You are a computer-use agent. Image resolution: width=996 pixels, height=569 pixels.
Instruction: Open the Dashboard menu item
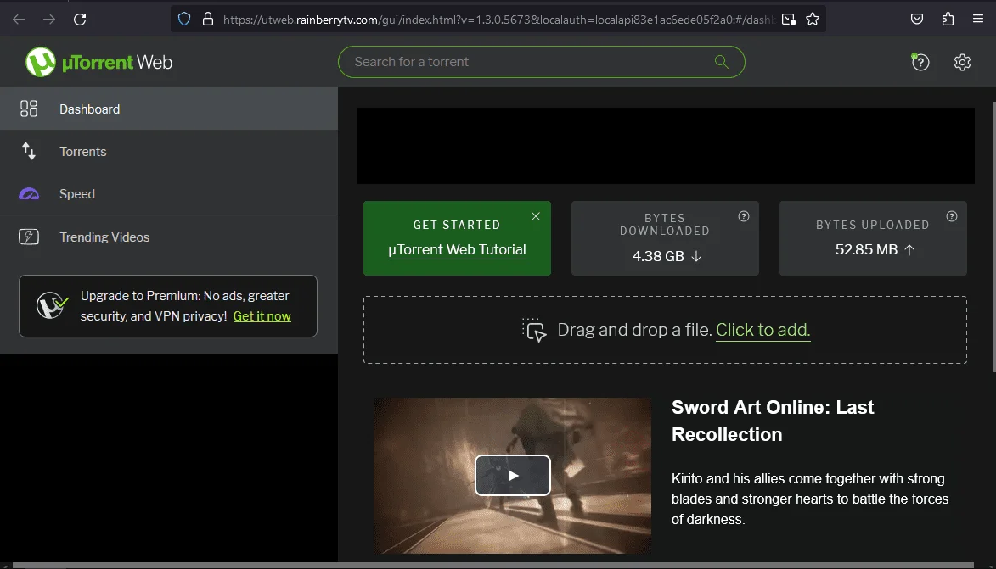[x=169, y=109]
